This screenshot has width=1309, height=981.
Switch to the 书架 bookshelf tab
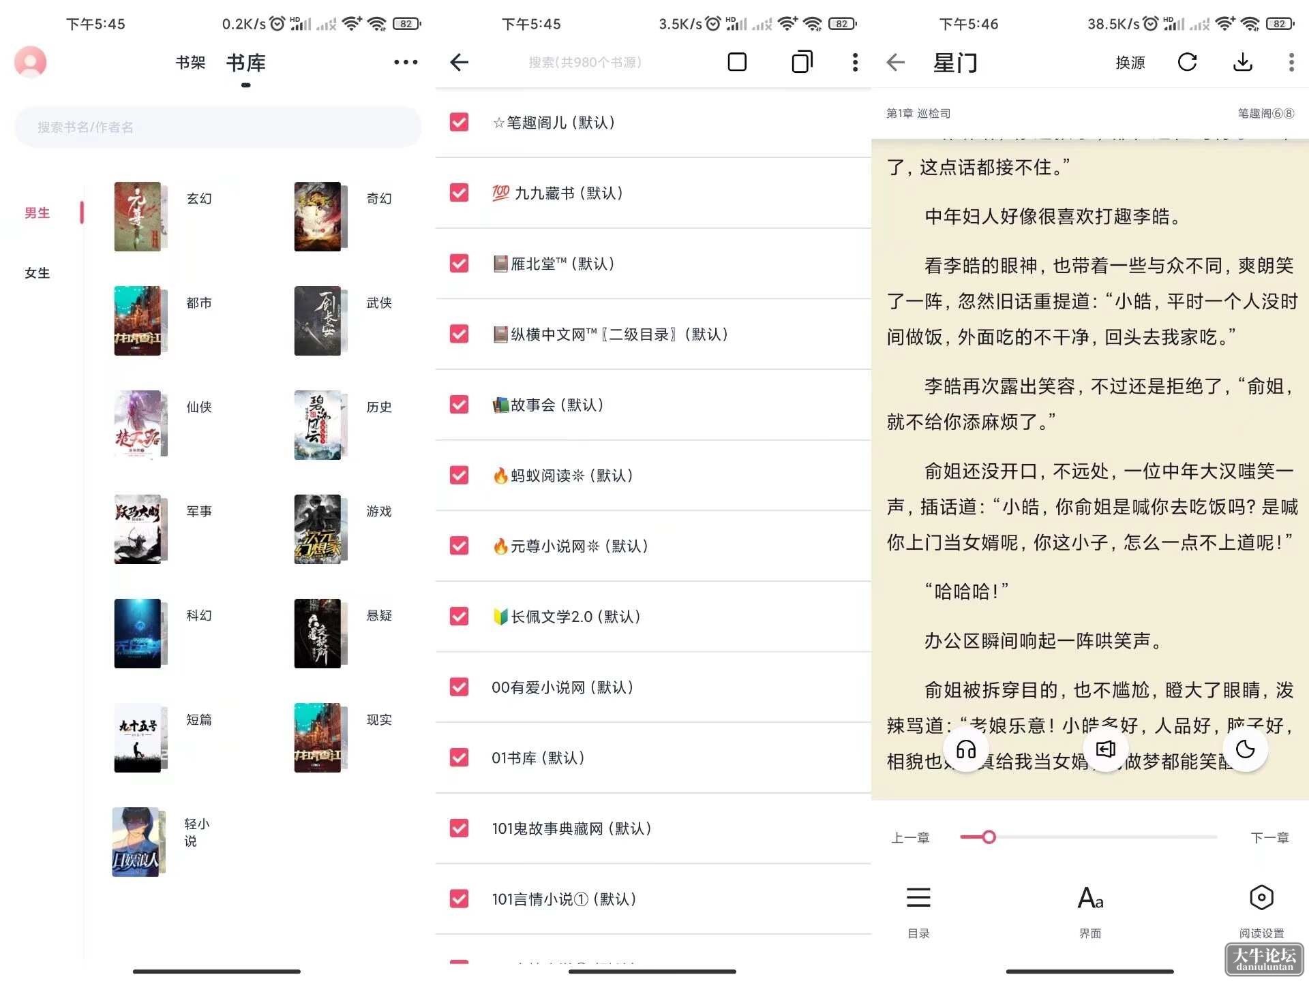(x=190, y=63)
